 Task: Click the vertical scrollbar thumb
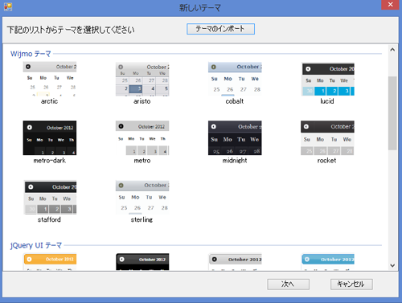click(392, 113)
